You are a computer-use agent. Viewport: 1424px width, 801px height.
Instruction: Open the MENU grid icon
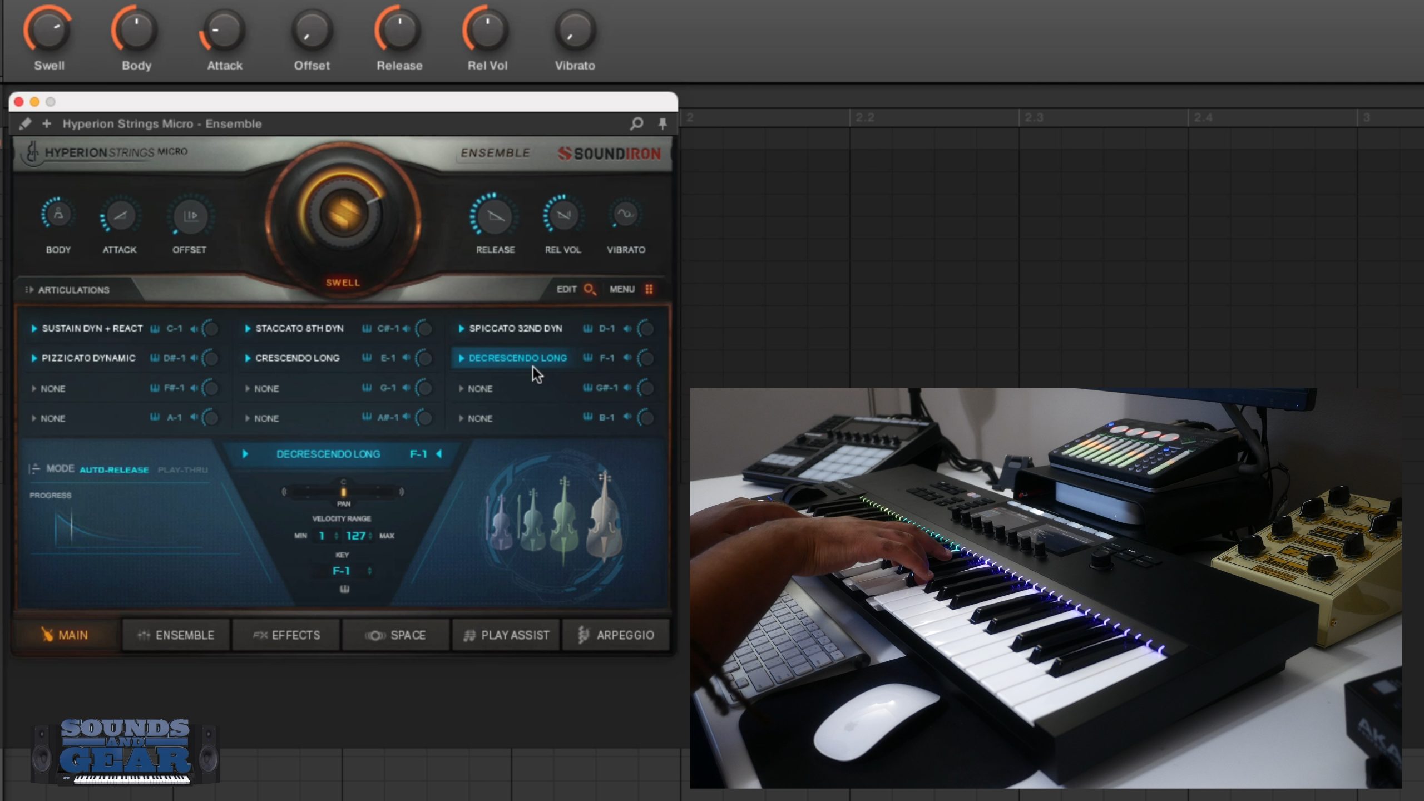(649, 289)
